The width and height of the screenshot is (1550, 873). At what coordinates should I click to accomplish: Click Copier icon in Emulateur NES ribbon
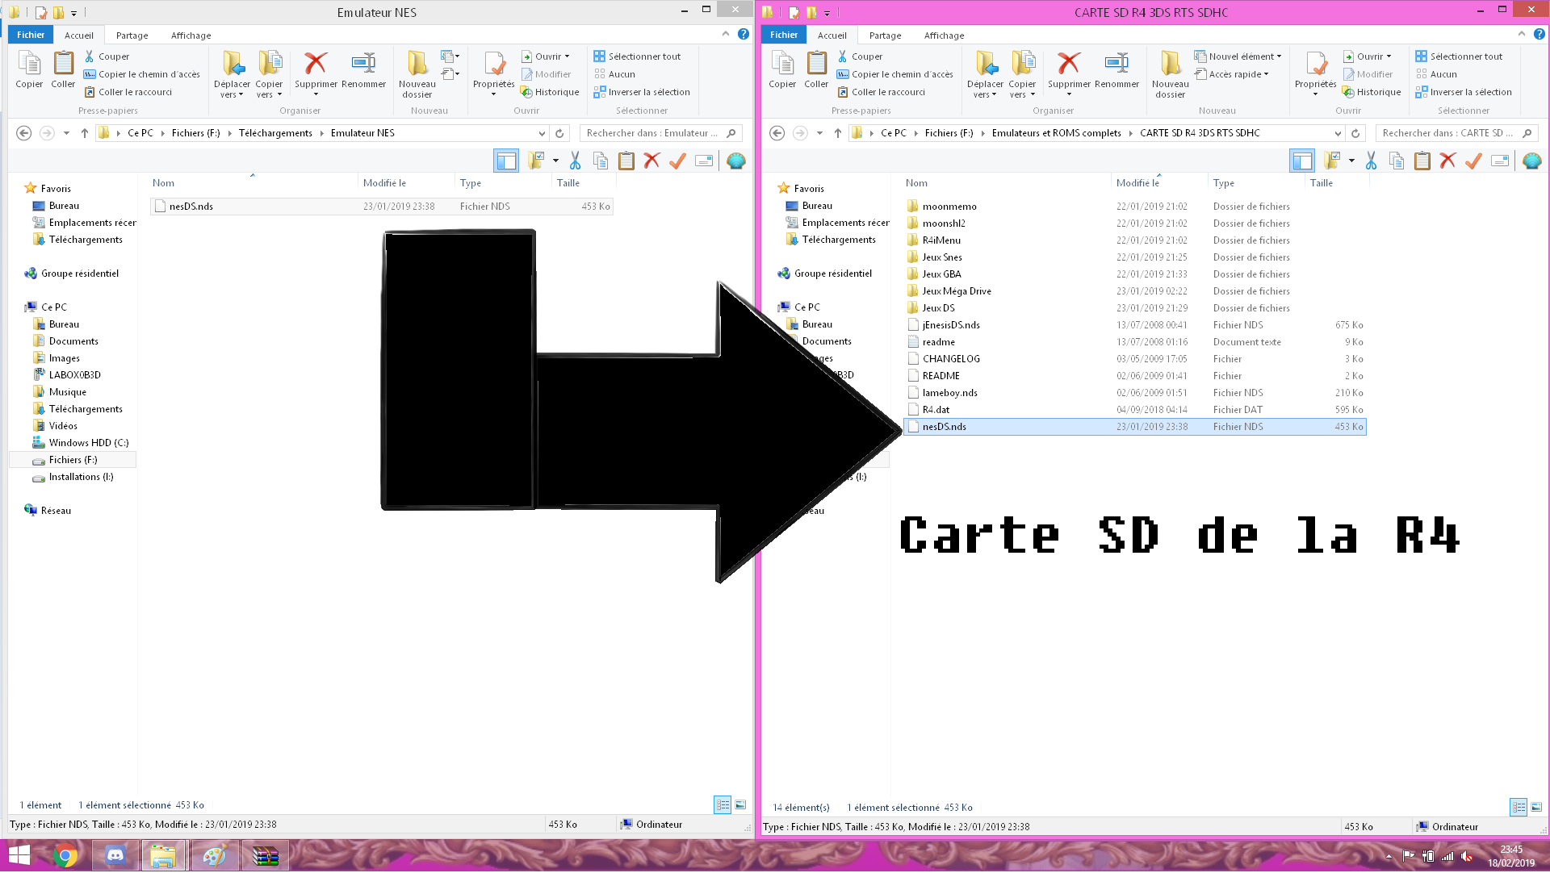point(29,64)
